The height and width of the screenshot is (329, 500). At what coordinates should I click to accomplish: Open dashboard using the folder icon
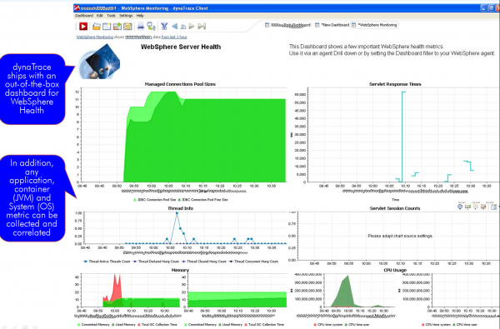97,27
